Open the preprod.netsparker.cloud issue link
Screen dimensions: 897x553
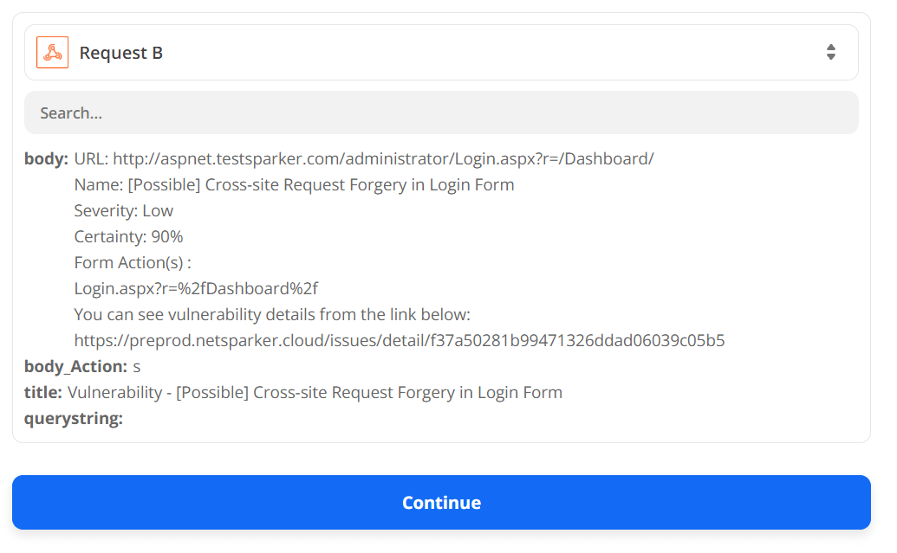tap(400, 341)
